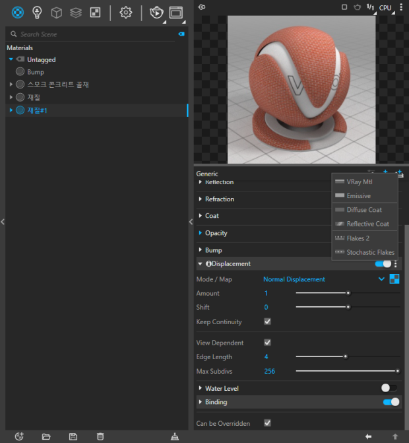Click the Delete asset trash icon

[x=100, y=436]
